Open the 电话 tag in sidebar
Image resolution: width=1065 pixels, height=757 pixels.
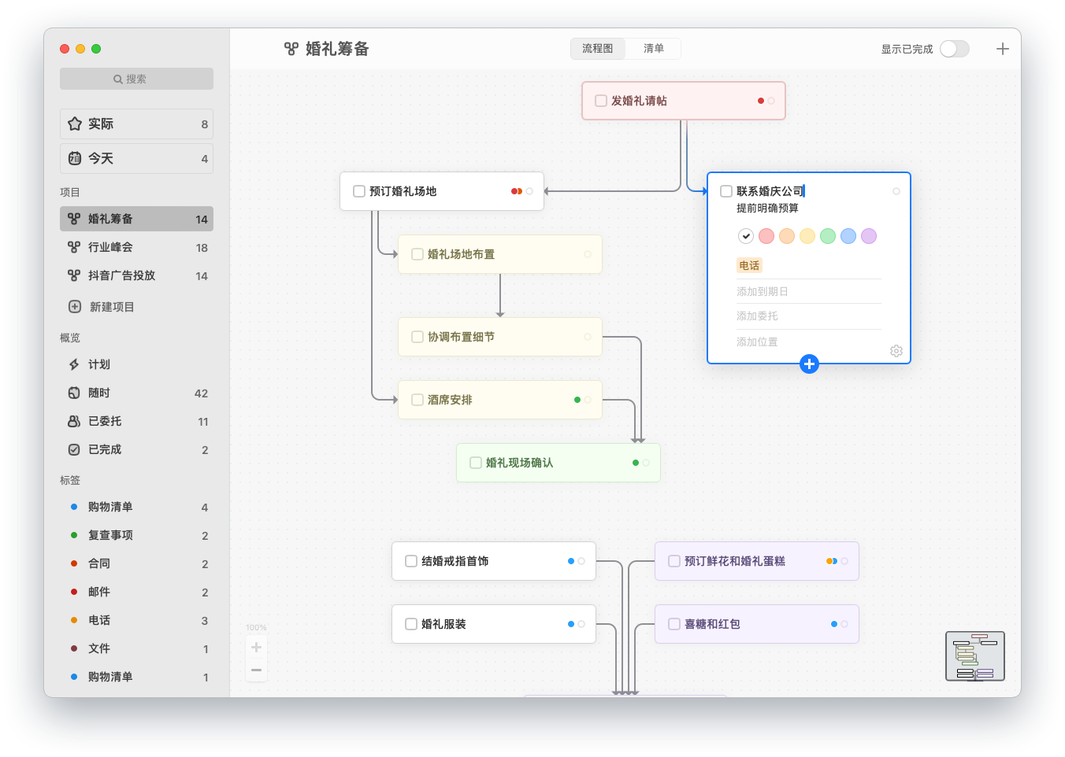pyautogui.click(x=136, y=620)
